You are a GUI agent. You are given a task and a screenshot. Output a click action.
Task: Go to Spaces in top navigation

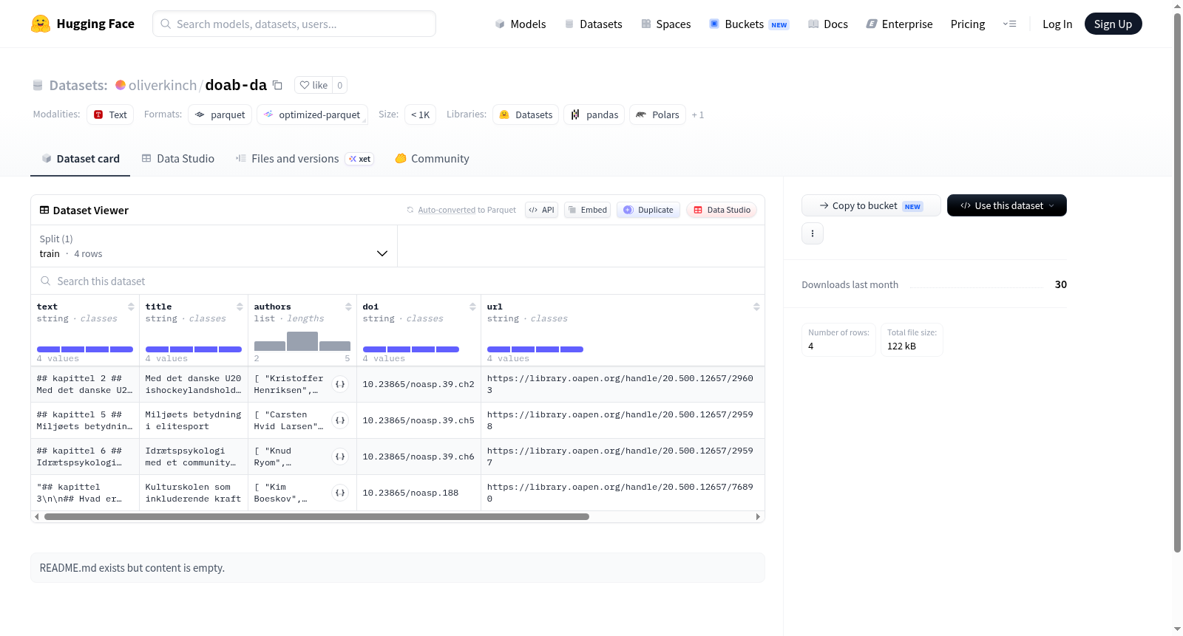coord(665,24)
